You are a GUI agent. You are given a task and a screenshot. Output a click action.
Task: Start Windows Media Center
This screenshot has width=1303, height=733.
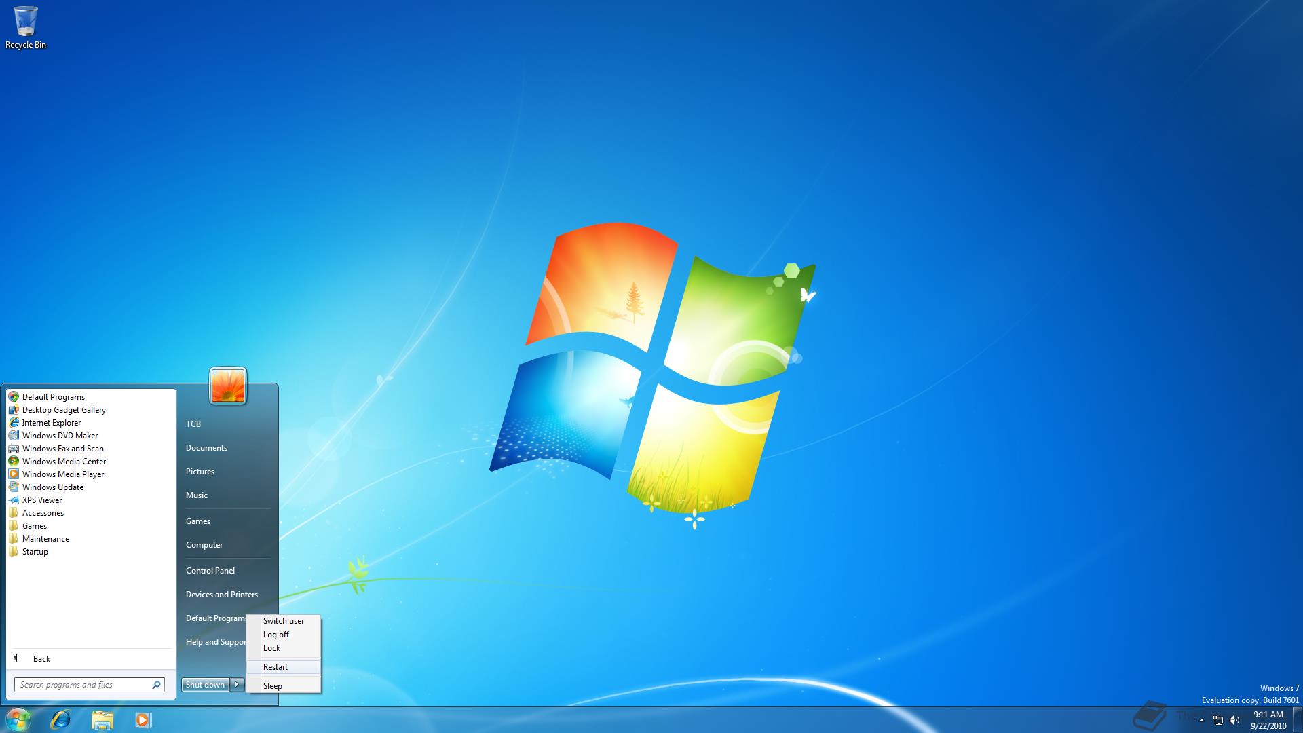pyautogui.click(x=91, y=462)
